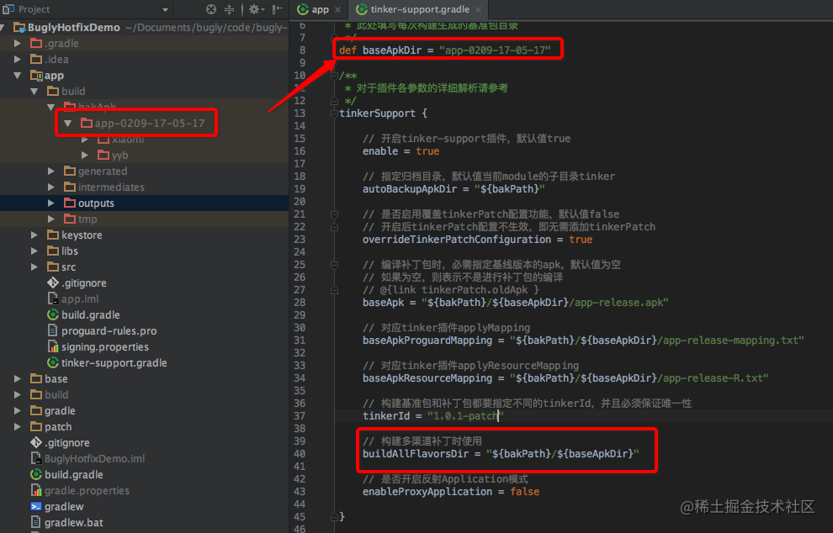Click the hide Project panel icon
The height and width of the screenshot is (533, 833).
coord(277,9)
